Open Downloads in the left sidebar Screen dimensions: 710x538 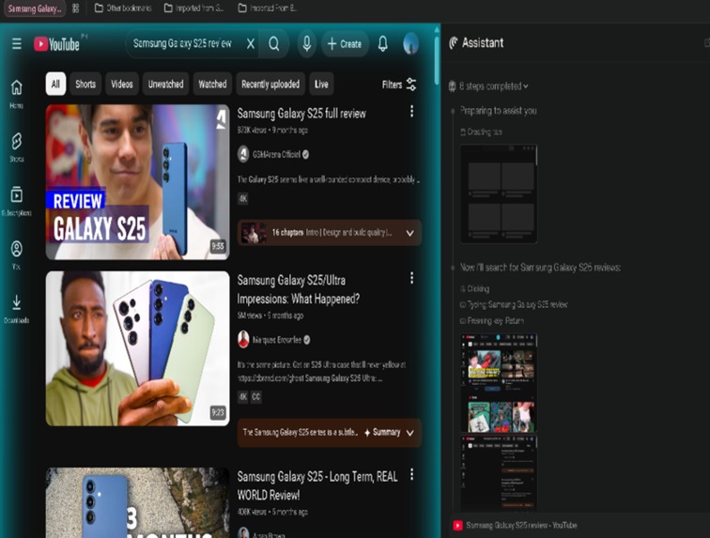click(17, 309)
